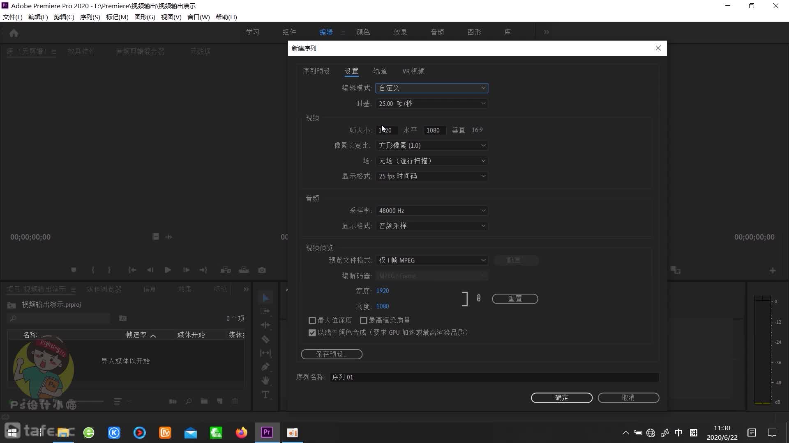Open the 文件(F) menu
Screen dimensions: 789x443
click(13, 17)
